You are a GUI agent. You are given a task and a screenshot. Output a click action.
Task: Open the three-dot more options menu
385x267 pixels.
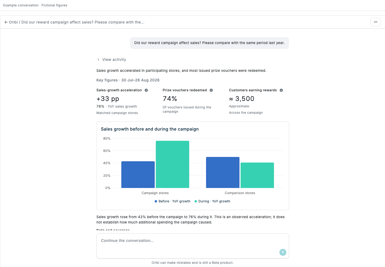(375, 22)
